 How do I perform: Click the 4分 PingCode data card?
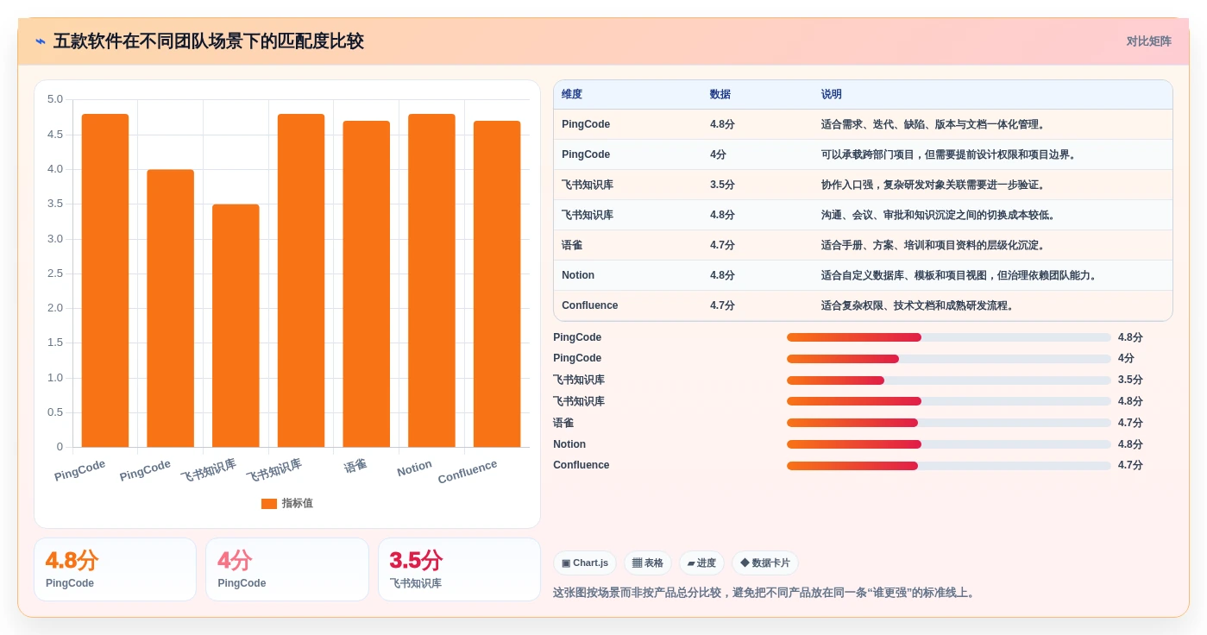[x=287, y=569]
